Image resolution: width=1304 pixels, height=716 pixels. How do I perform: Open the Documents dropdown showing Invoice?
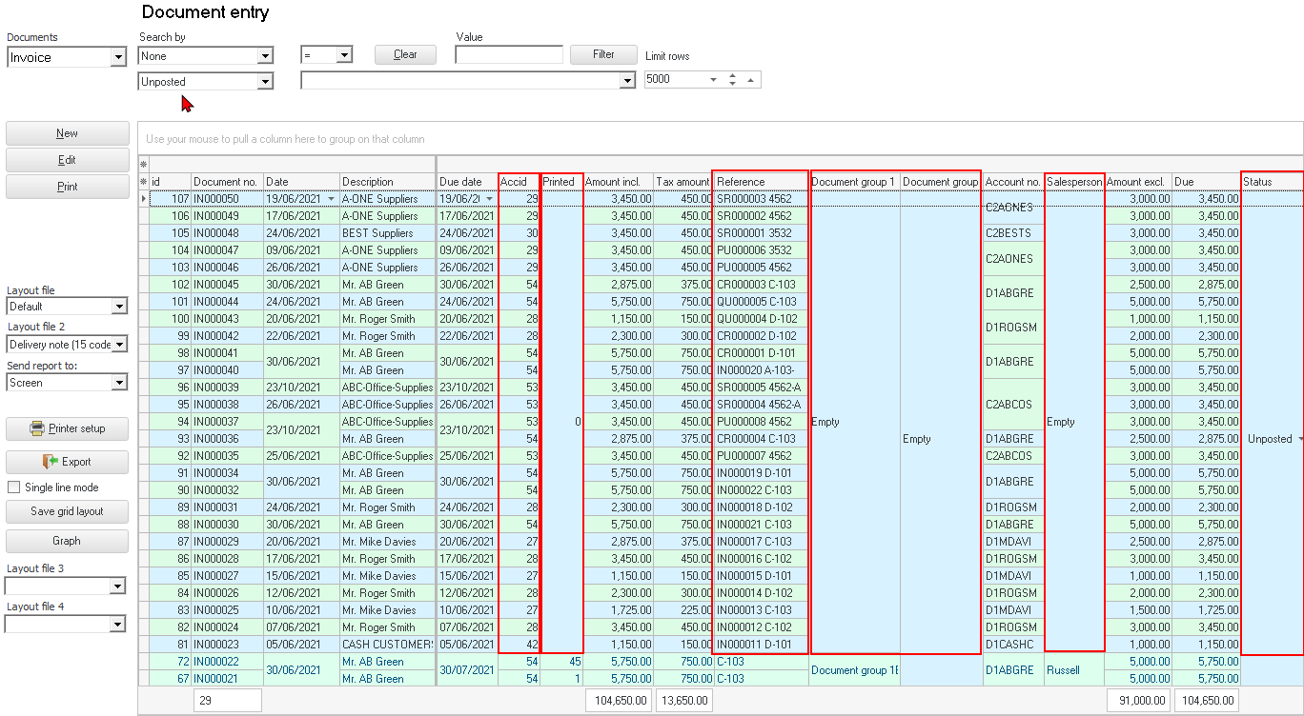coord(118,58)
